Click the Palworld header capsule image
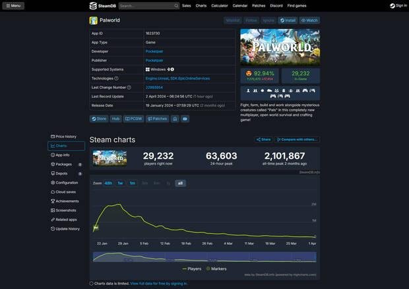409x289 pixels. tap(280, 47)
